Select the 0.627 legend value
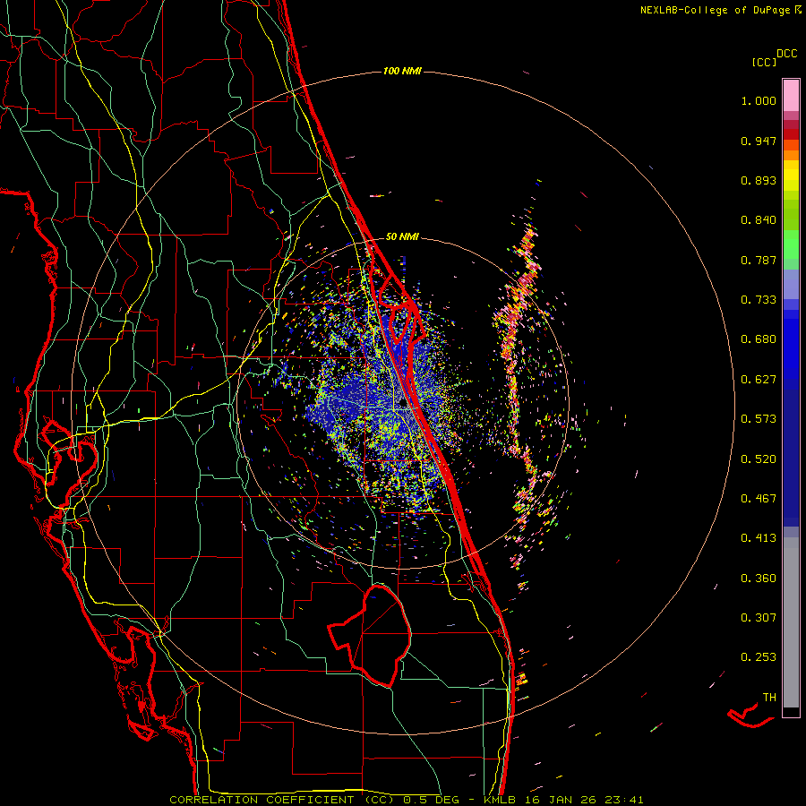This screenshot has width=806, height=806. [x=759, y=380]
